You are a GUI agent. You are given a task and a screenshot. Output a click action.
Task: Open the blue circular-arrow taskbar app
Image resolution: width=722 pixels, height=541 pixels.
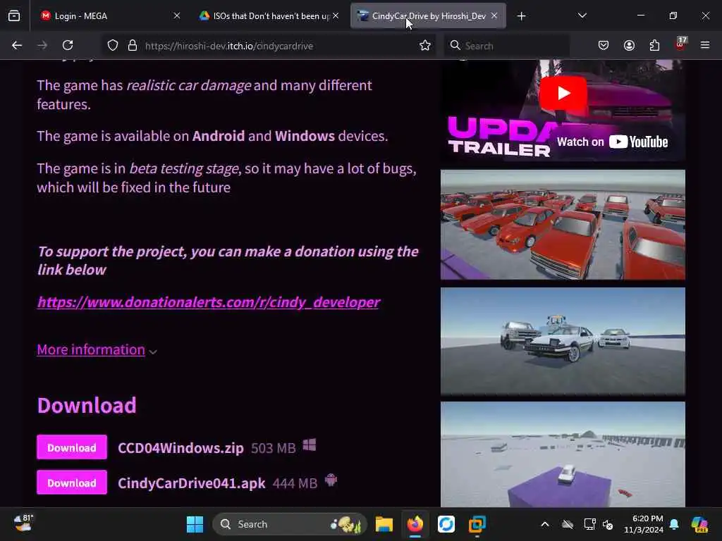pos(446,524)
